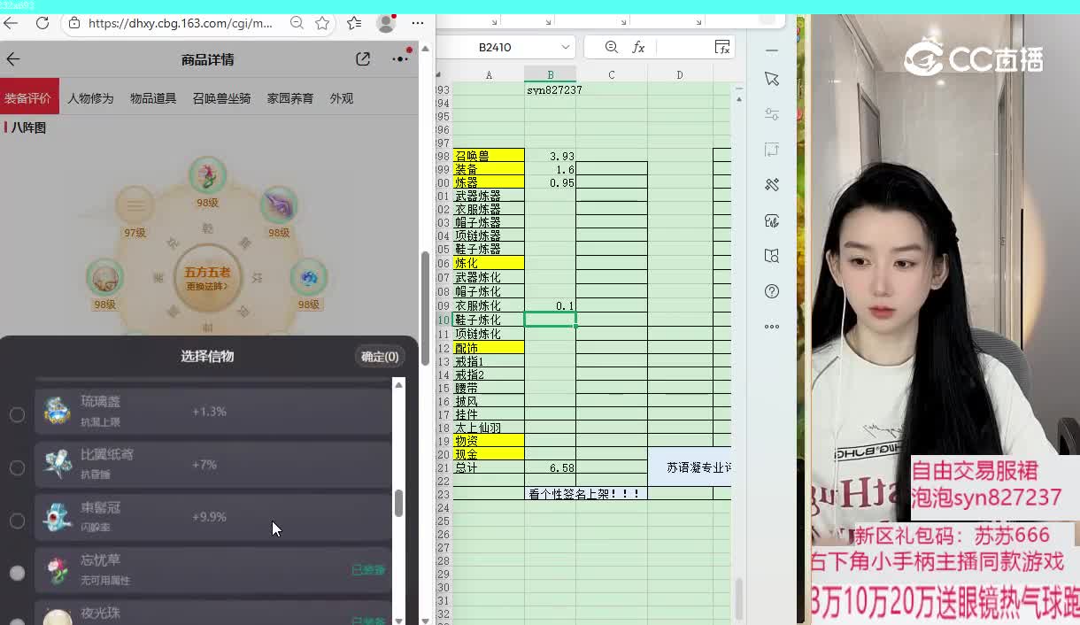This screenshot has width=1080, height=625.
Task: Zoom out using address bar magnifier
Action: tap(297, 24)
